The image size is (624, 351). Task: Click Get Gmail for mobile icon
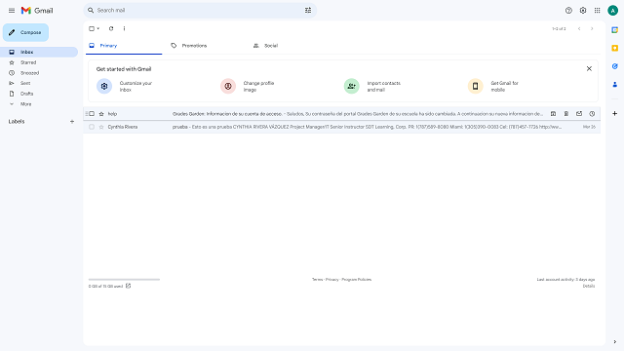[x=475, y=86]
